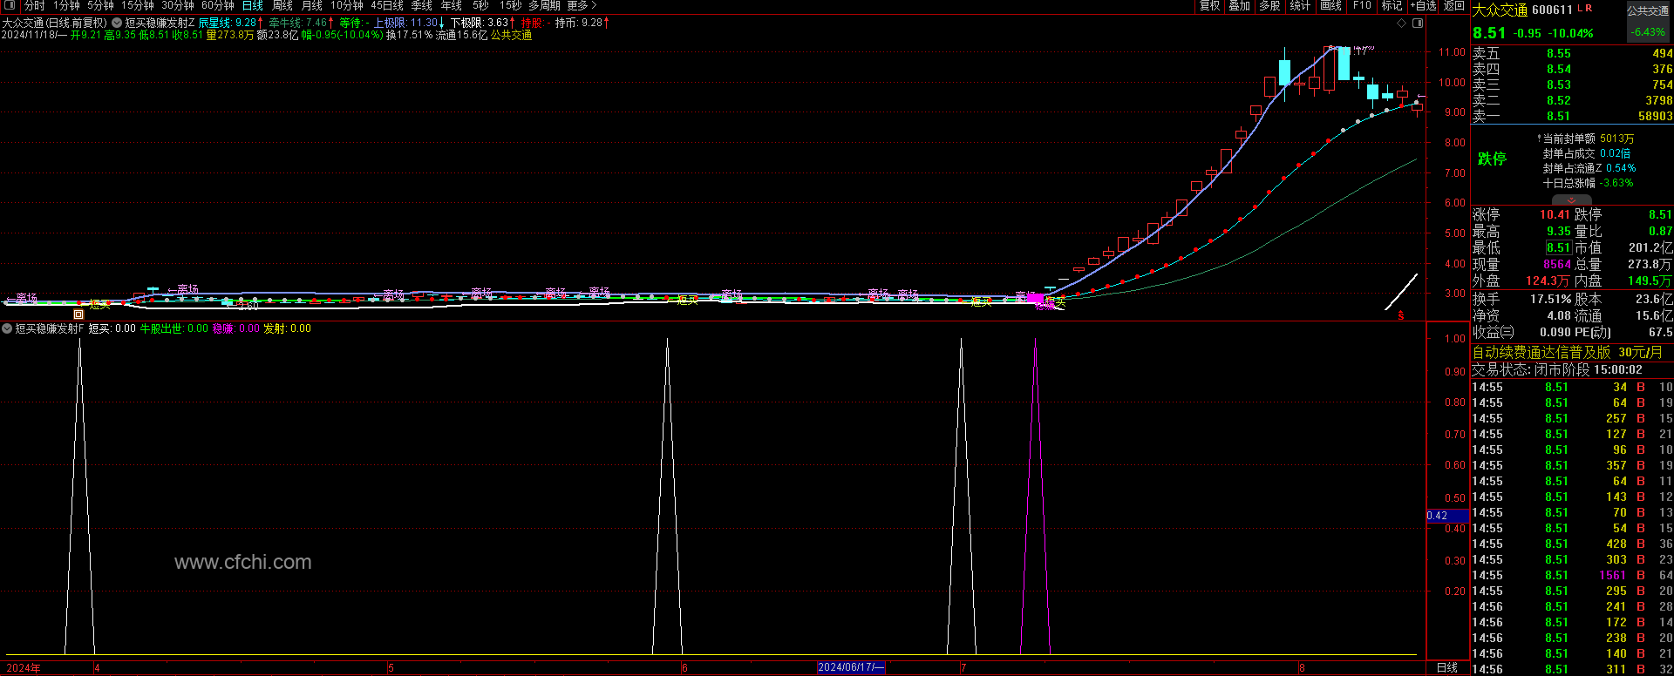1674x676 pixels.
Task: Select the 分时 intraday tab
Action: tap(34, 5)
